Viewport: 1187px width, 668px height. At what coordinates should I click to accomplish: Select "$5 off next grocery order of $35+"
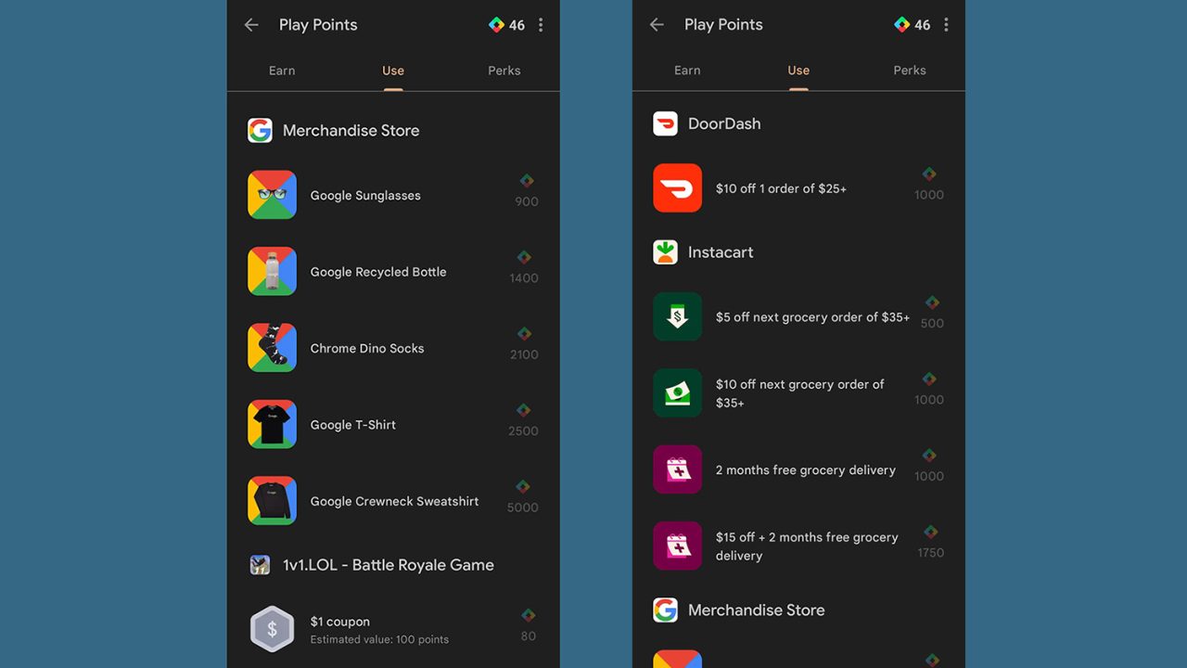(812, 317)
